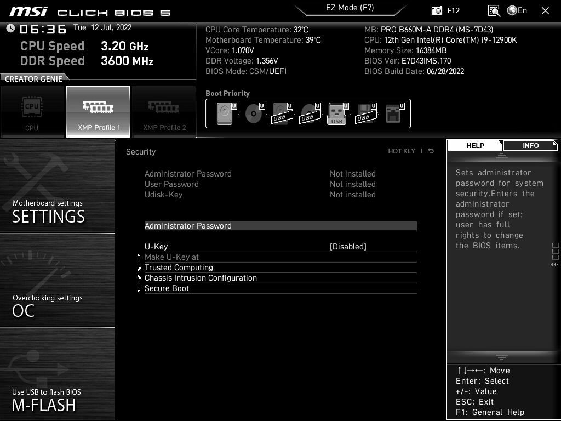Toggle XMP Profile 1
Viewport: 561px width, 421px height.
tap(98, 112)
